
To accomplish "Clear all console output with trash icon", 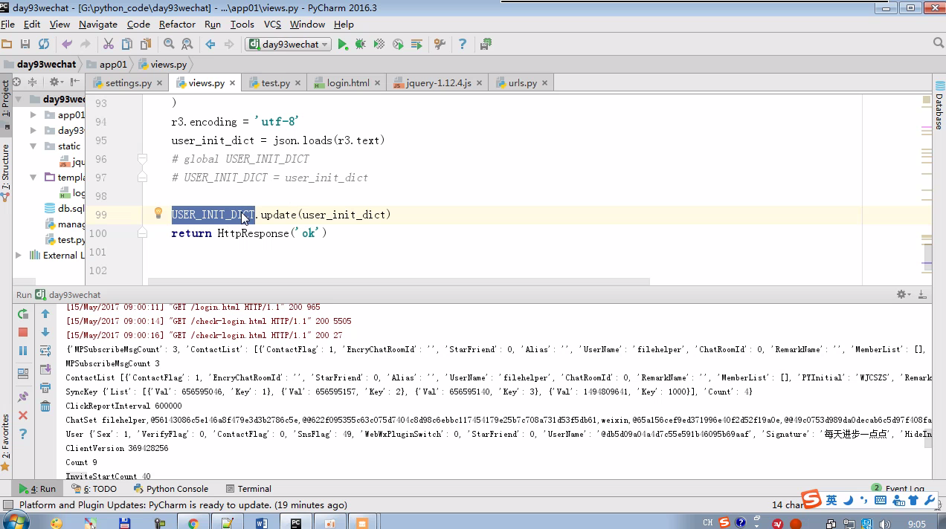I will pyautogui.click(x=45, y=406).
